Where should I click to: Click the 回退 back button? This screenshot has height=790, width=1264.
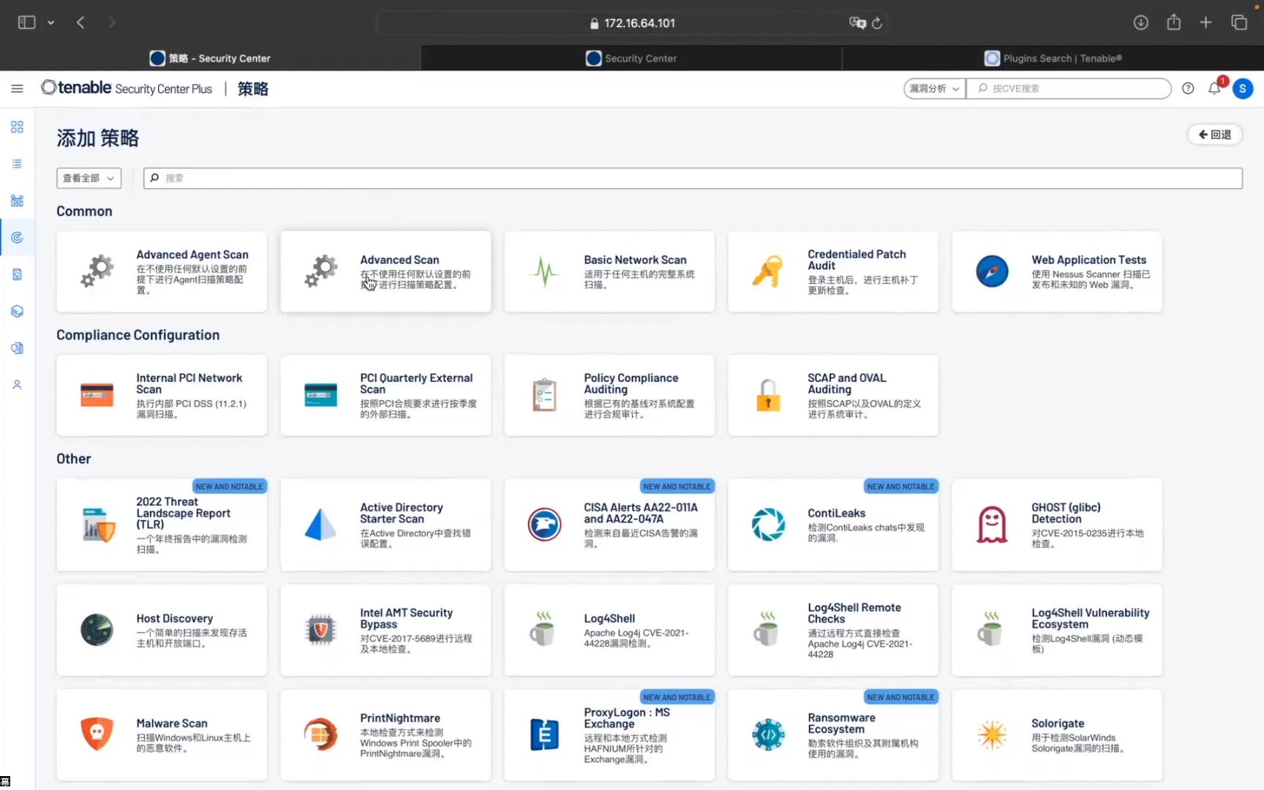pyautogui.click(x=1214, y=135)
